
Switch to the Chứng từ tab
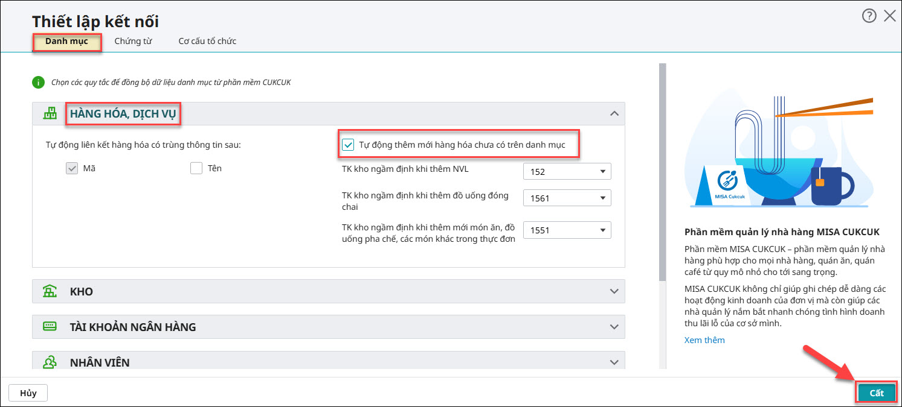click(133, 42)
